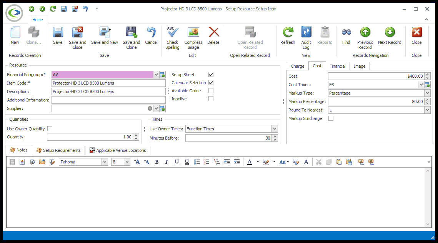
Task: Run Check Spelling from the ribbon
Action: (172, 38)
